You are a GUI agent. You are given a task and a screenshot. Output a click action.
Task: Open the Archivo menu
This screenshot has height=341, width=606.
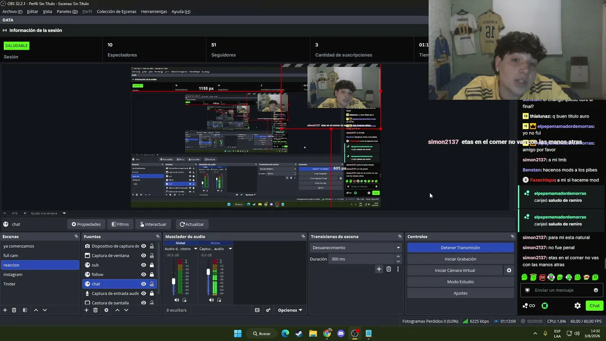(12, 11)
